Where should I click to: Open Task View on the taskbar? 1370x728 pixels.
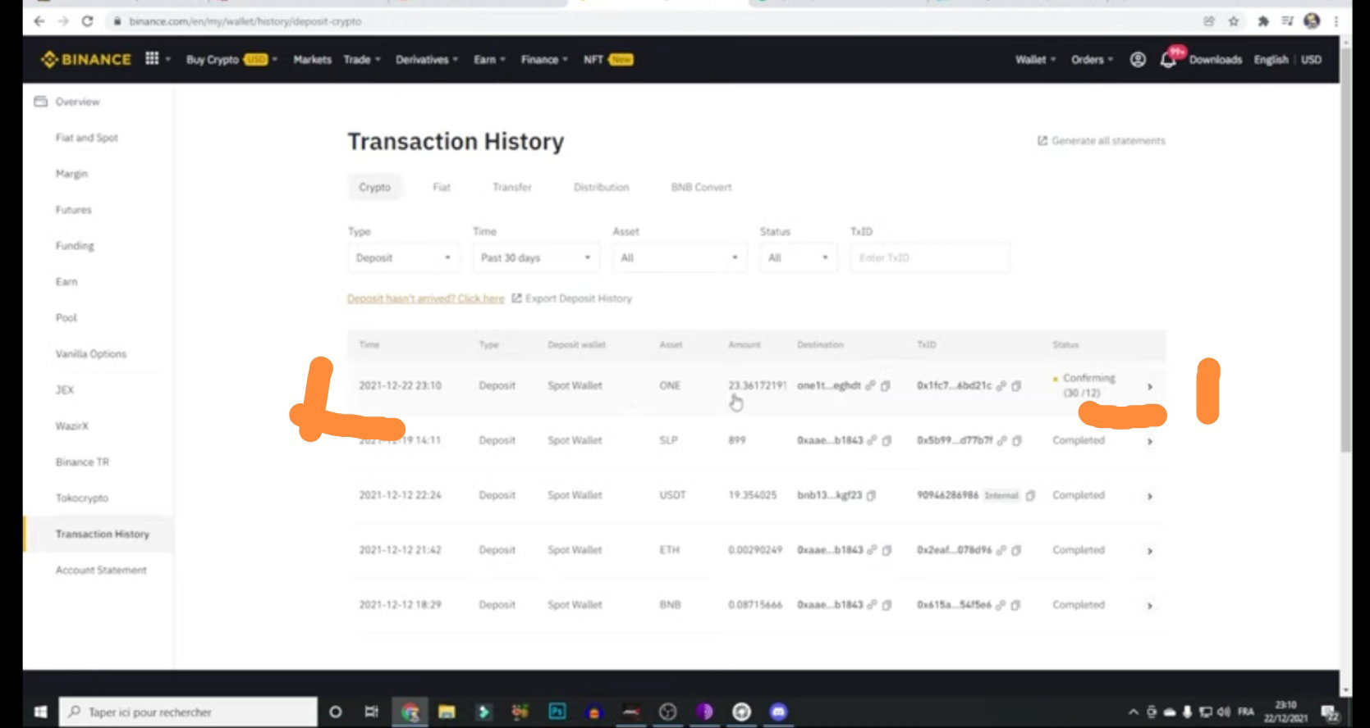(x=371, y=712)
